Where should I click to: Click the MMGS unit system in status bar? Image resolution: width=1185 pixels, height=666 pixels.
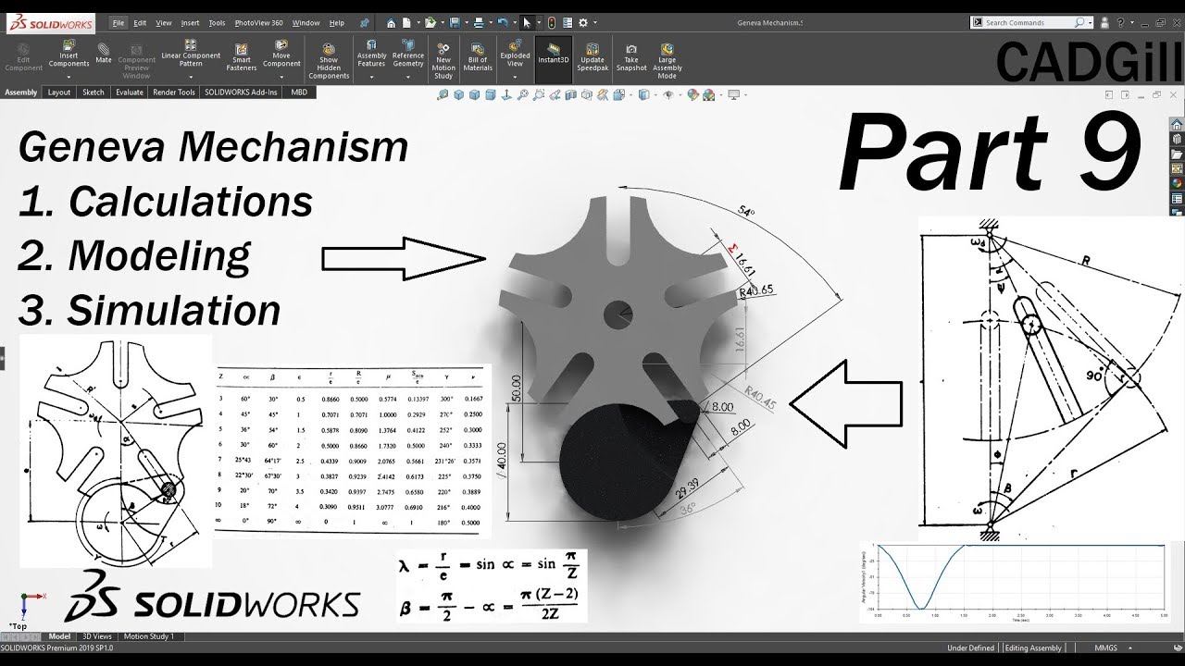point(1104,648)
